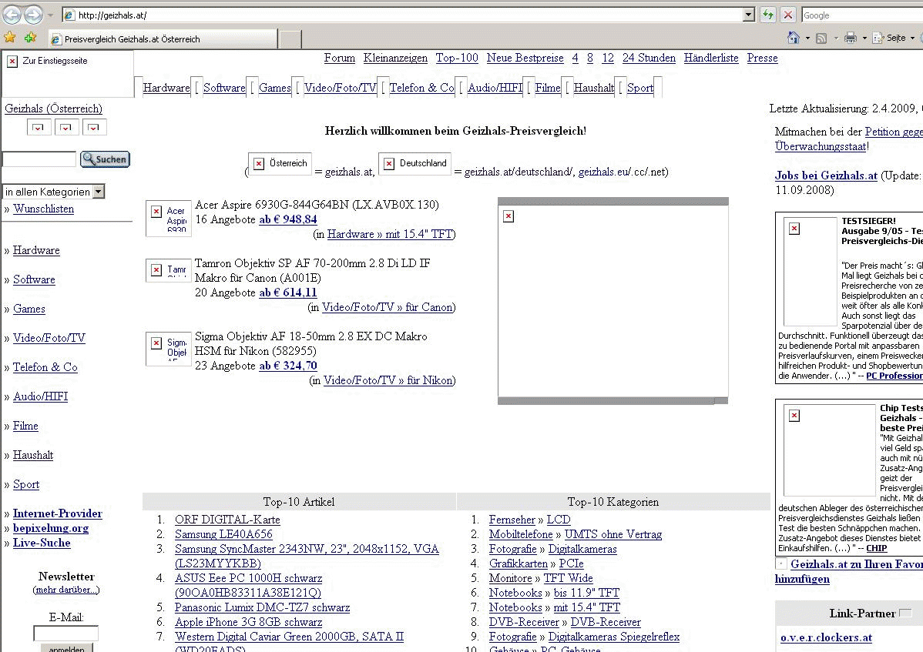Click the Google search box in the toolbar
This screenshot has height=652, width=923.
click(862, 15)
